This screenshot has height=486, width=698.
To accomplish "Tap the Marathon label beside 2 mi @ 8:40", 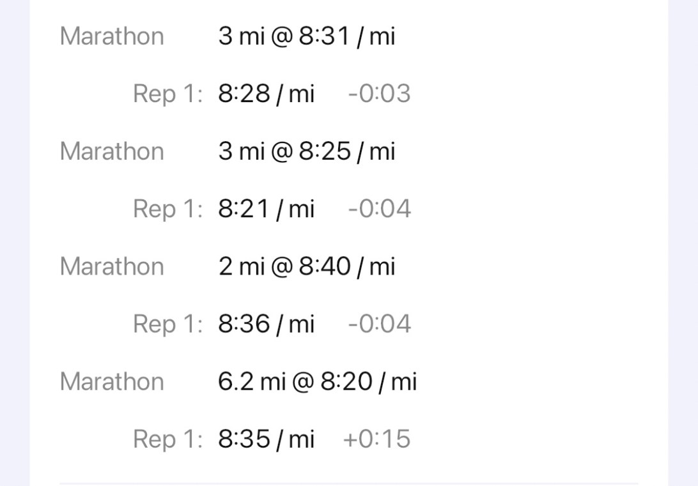I will [x=112, y=266].
